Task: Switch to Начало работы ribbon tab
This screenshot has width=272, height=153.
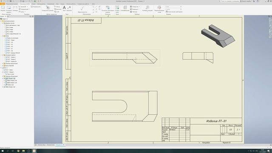Action: pyautogui.click(x=71, y=4)
